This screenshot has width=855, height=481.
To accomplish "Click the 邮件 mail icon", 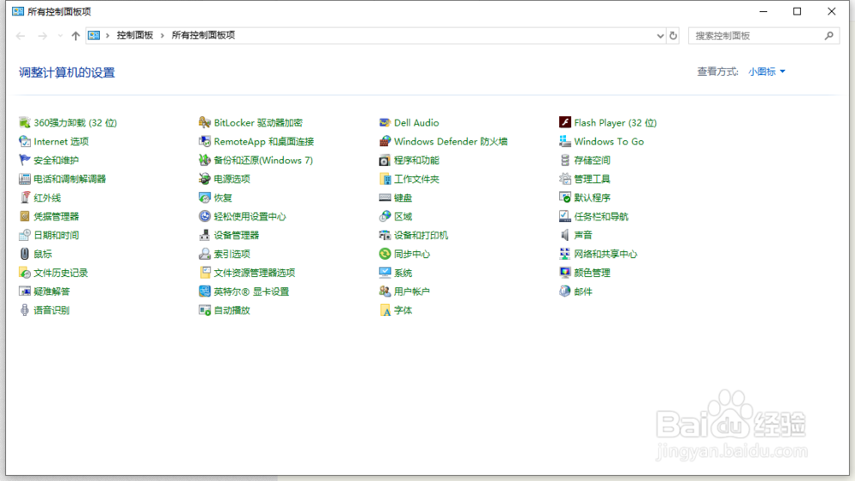I will [x=565, y=291].
